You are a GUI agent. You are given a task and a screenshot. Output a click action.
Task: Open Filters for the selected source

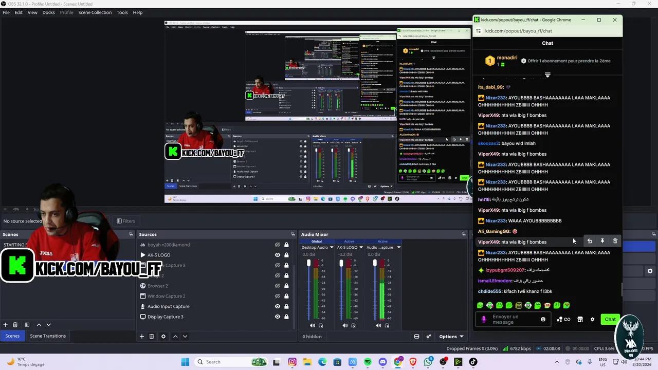(126, 221)
